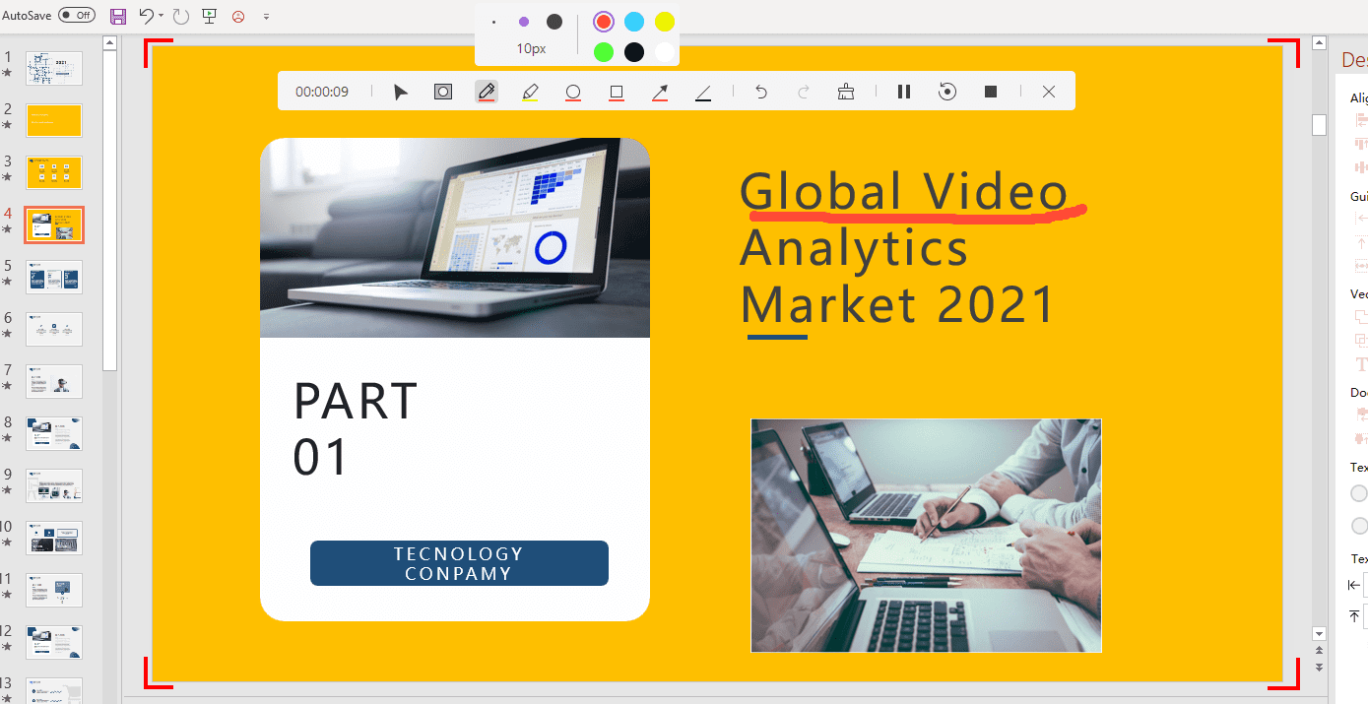This screenshot has width=1368, height=704.
Task: Clear annotations with the broom icon
Action: 845,92
